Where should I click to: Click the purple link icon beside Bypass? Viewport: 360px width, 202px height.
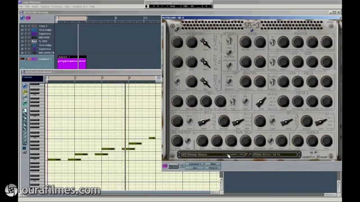[x=165, y=166]
